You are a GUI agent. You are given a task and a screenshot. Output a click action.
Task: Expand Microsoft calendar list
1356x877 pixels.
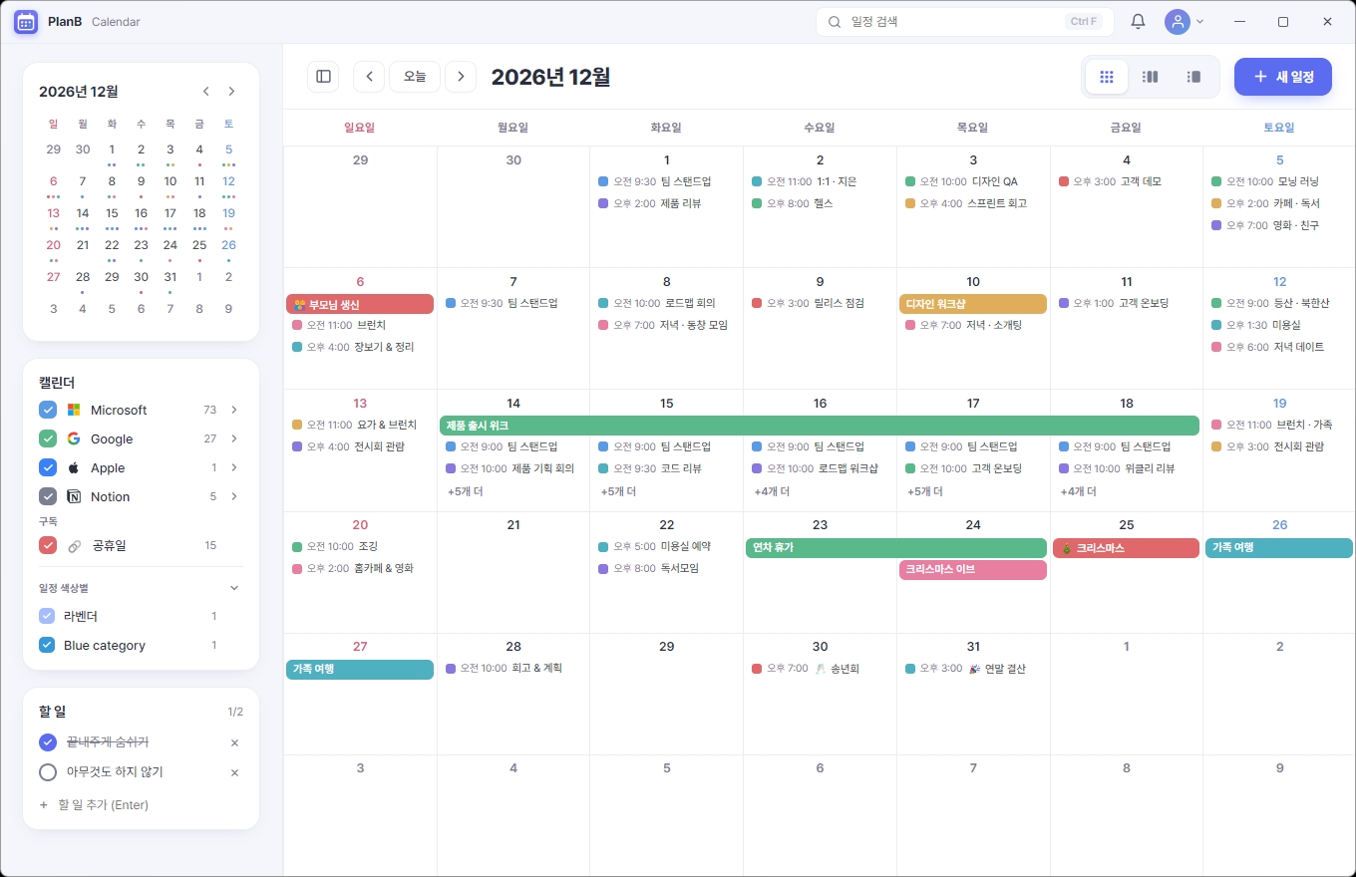pyautogui.click(x=234, y=410)
